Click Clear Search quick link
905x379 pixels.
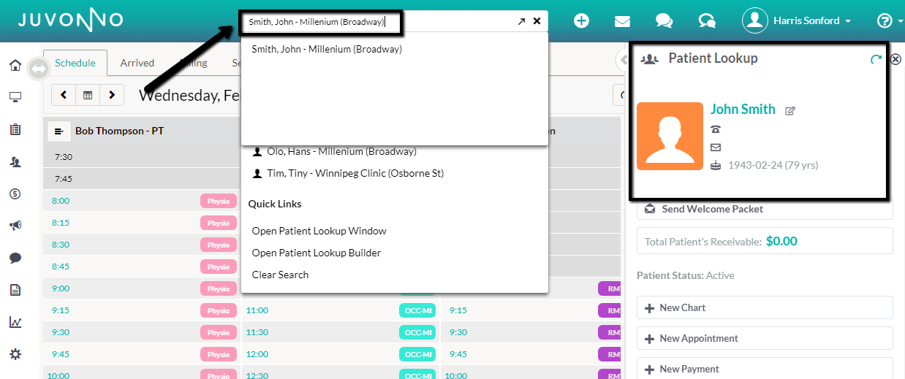click(x=280, y=275)
